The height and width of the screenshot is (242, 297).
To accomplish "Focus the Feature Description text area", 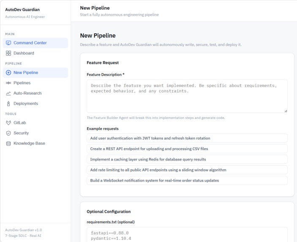I will pos(187,96).
